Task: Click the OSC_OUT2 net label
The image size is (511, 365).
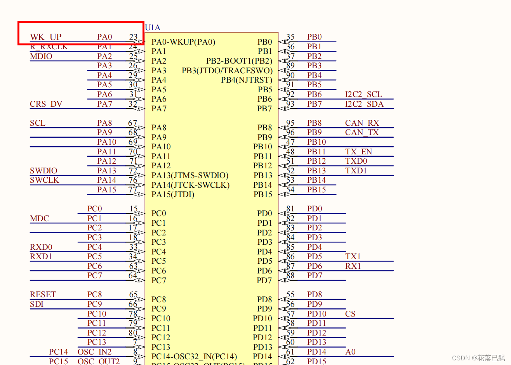Action: (99, 361)
